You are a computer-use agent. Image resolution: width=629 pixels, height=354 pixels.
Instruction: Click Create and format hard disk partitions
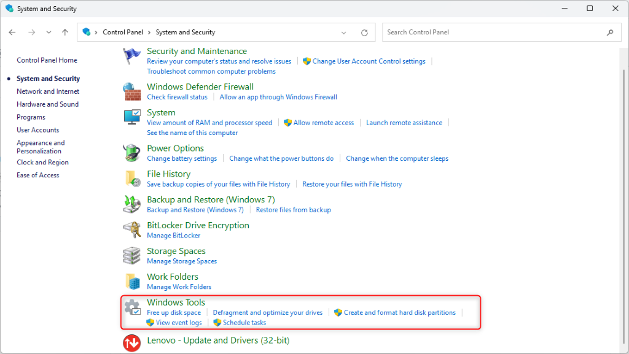coord(399,312)
